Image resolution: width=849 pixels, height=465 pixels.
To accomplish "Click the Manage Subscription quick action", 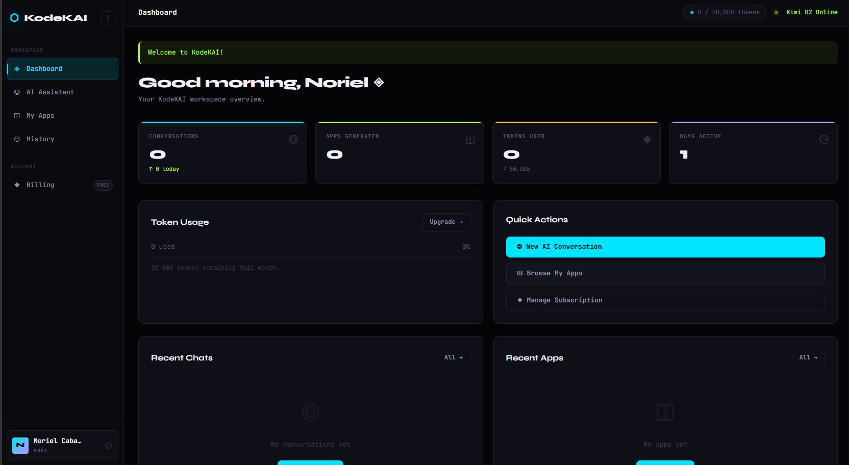I will coord(665,300).
